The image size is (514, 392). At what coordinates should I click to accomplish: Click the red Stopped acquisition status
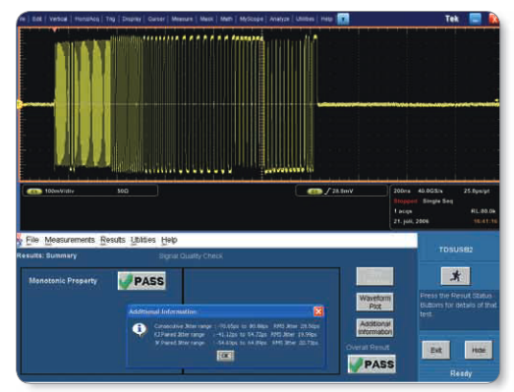tap(406, 201)
